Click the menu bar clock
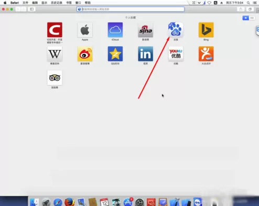 (234, 3)
